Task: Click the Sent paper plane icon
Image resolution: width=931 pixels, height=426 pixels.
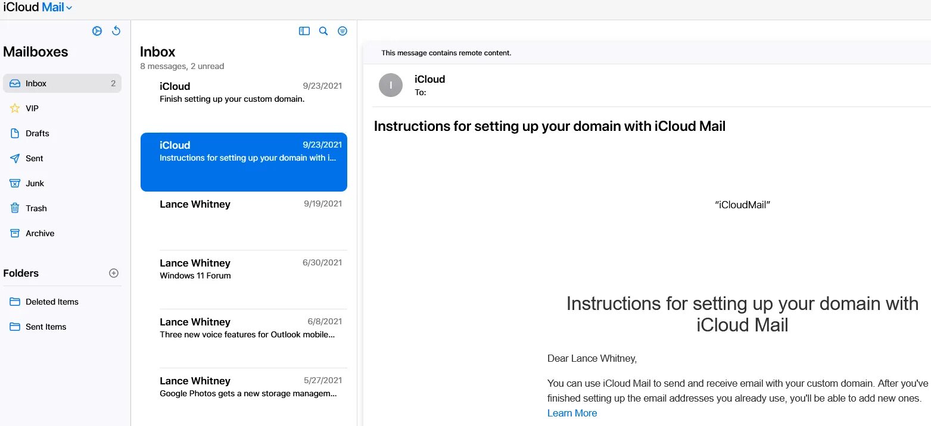Action: coord(15,158)
